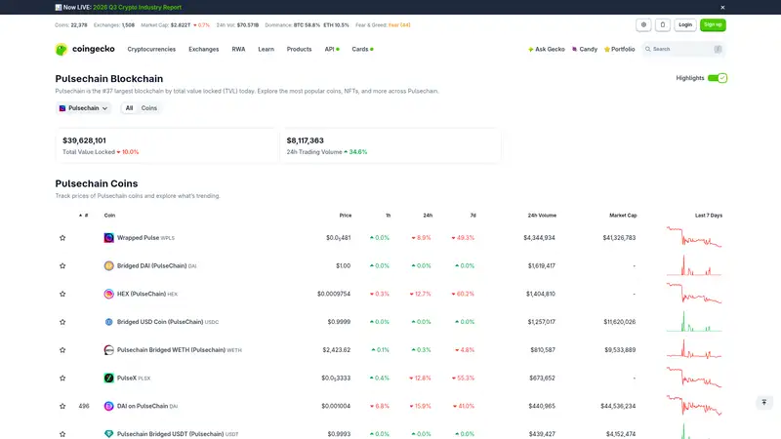Select the All filter tab

point(129,108)
